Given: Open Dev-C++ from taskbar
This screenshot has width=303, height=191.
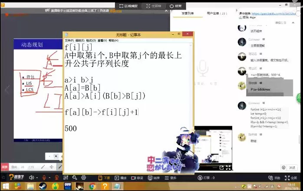Looking at the screenshot, I should tap(68, 186).
